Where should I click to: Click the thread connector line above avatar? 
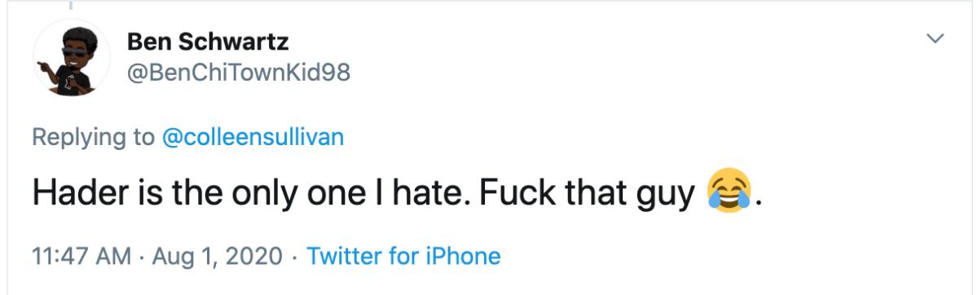point(71,5)
